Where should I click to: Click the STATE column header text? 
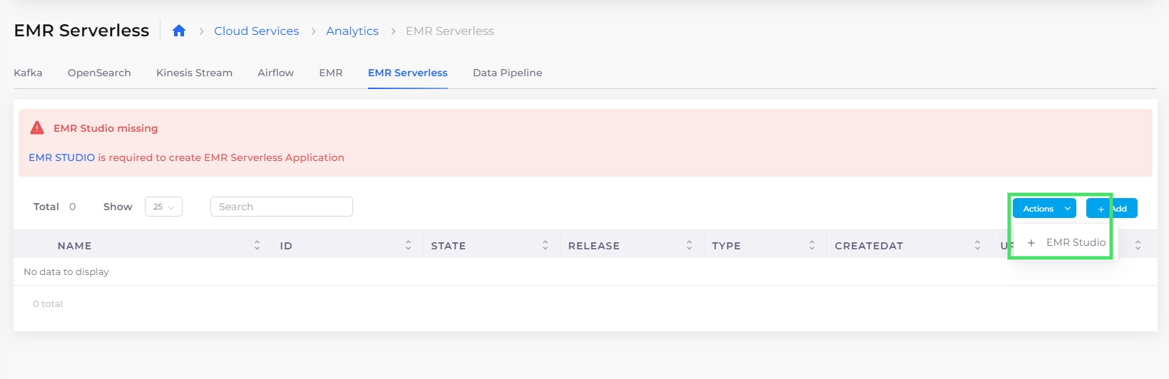(x=448, y=246)
